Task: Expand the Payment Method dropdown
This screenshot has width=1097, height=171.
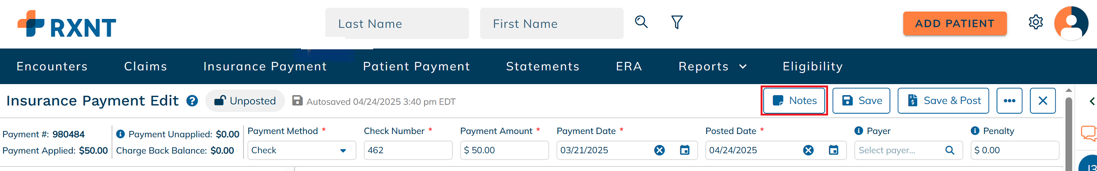Action: click(x=343, y=151)
